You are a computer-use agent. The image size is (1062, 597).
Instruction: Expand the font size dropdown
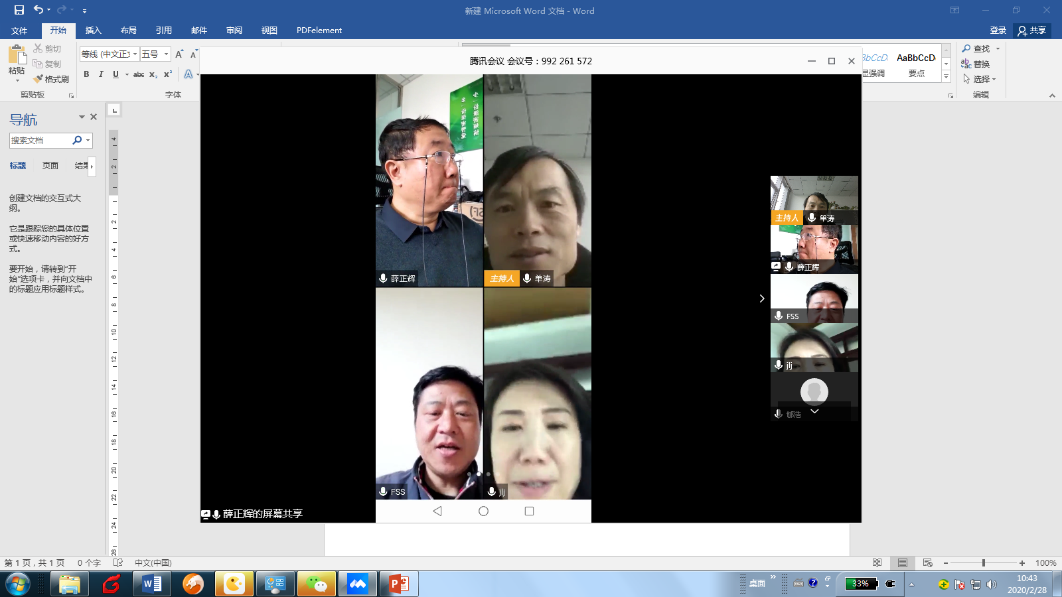166,54
